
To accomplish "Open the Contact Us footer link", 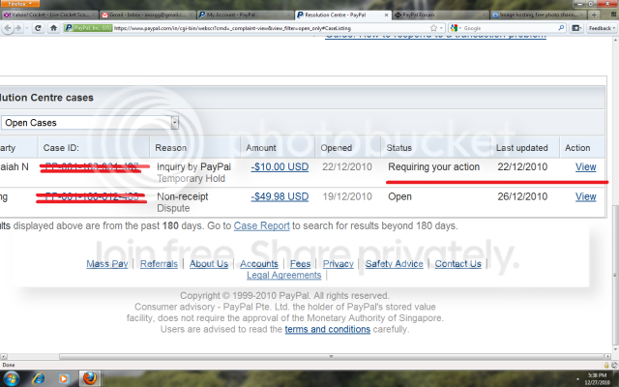I will pyautogui.click(x=457, y=264).
